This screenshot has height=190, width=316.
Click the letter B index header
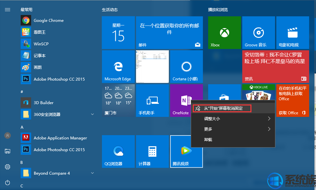click(x=22, y=163)
